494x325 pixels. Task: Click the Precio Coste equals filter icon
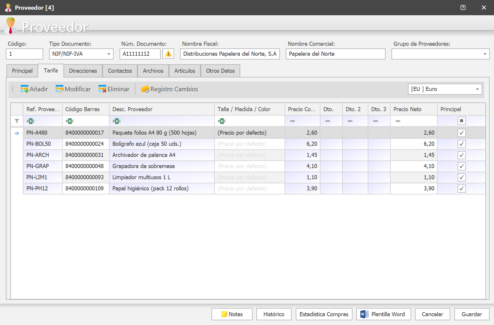(x=292, y=121)
